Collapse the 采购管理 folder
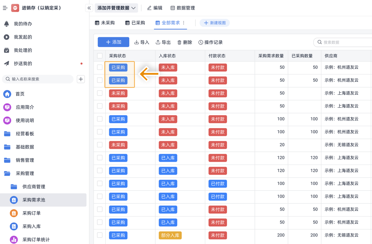372x244 pixels. pos(25,173)
